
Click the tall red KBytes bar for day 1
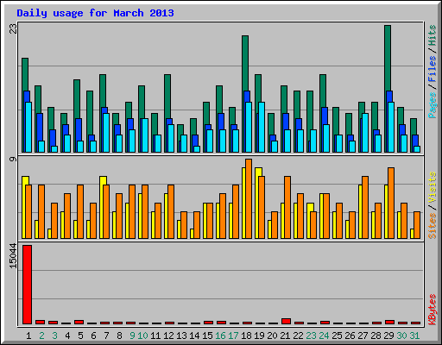point(27,285)
